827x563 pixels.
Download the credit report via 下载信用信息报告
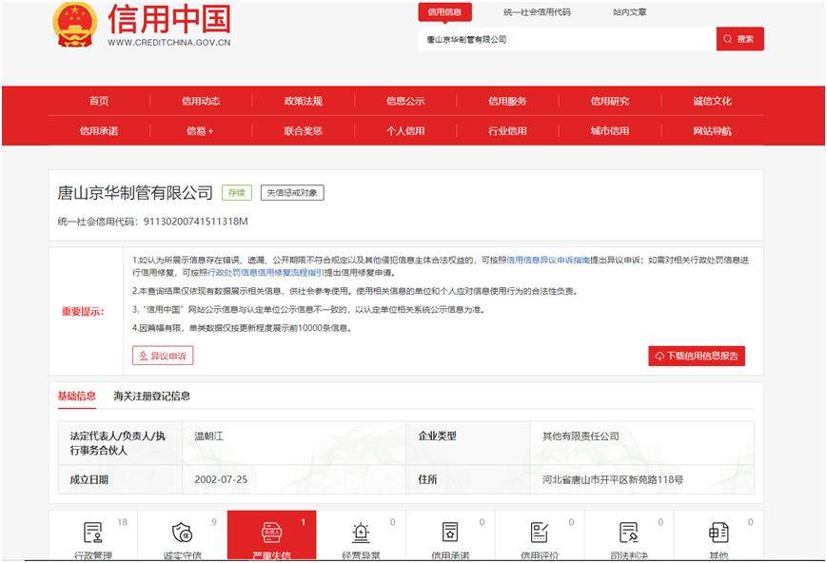pos(697,356)
